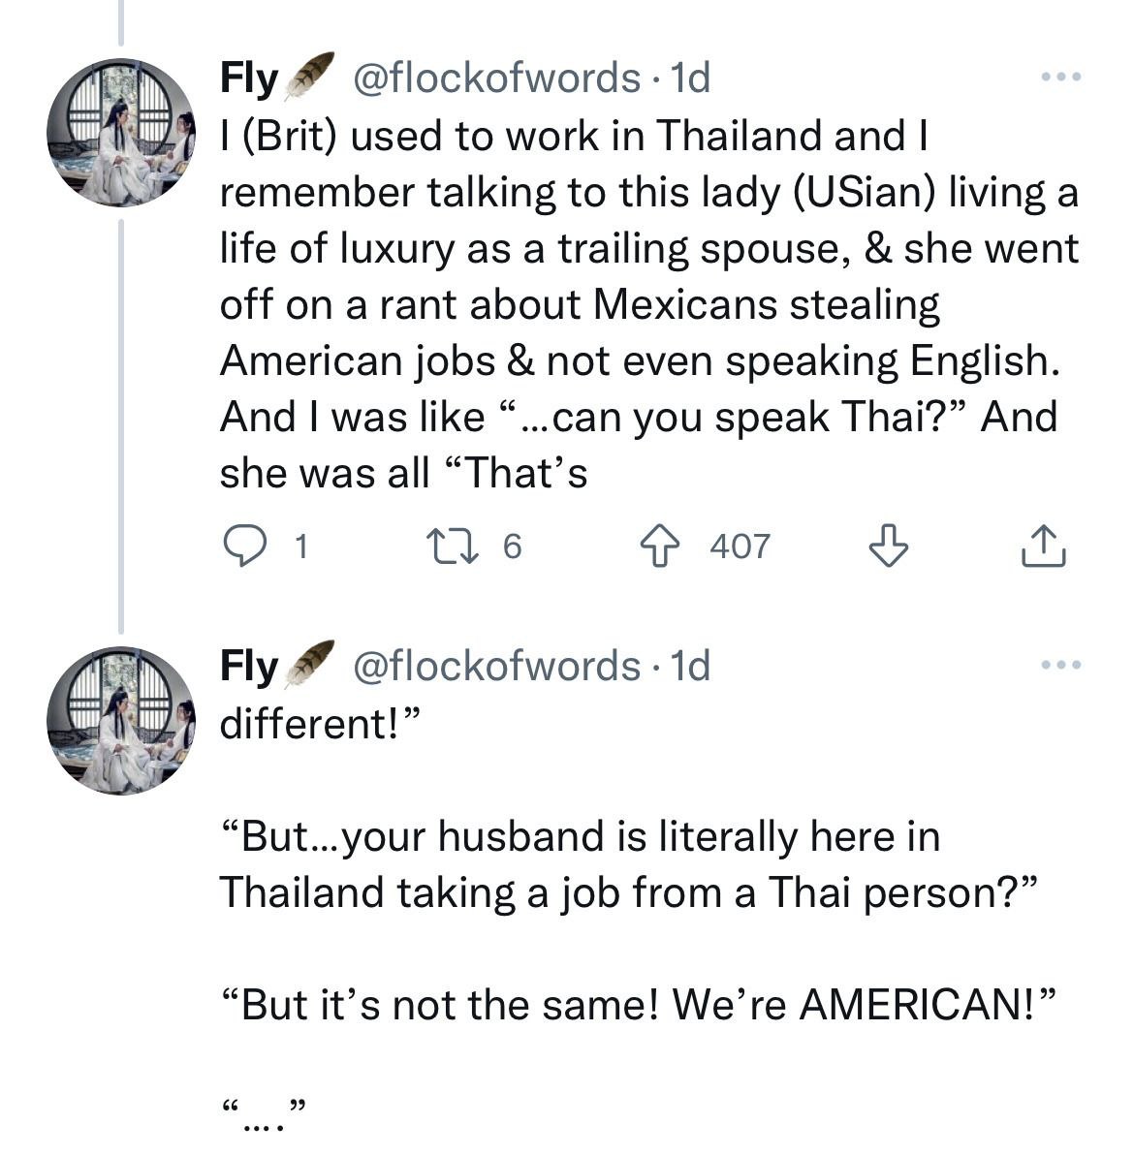Click the reply count number 1
This screenshot has height=1156, width=1134.
point(300,547)
